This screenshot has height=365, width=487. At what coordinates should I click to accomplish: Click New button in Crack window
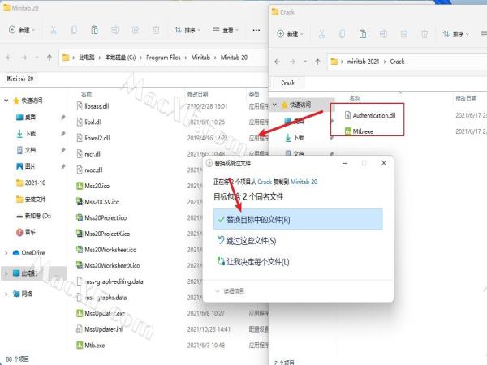(x=290, y=34)
